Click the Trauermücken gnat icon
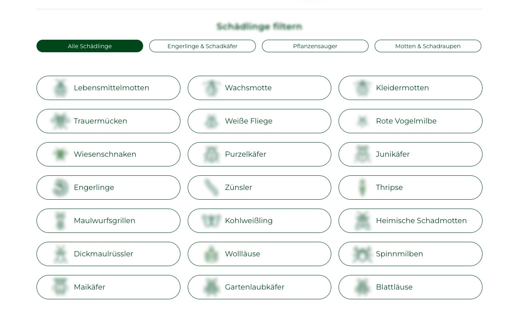 (x=60, y=121)
